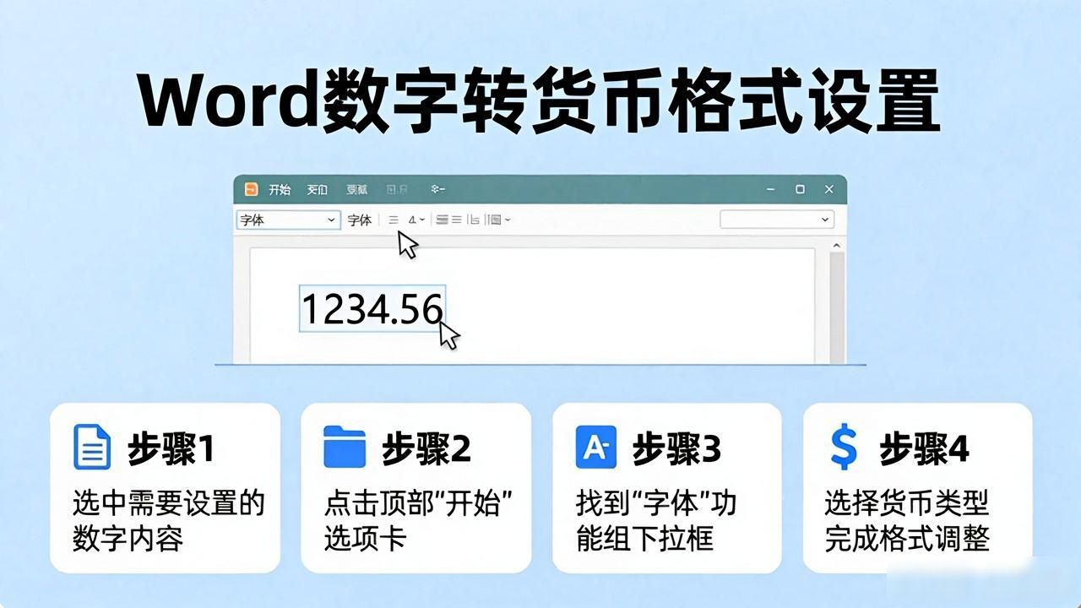Minimize the mock Word window
This screenshot has height=608, width=1081.
[x=771, y=189]
